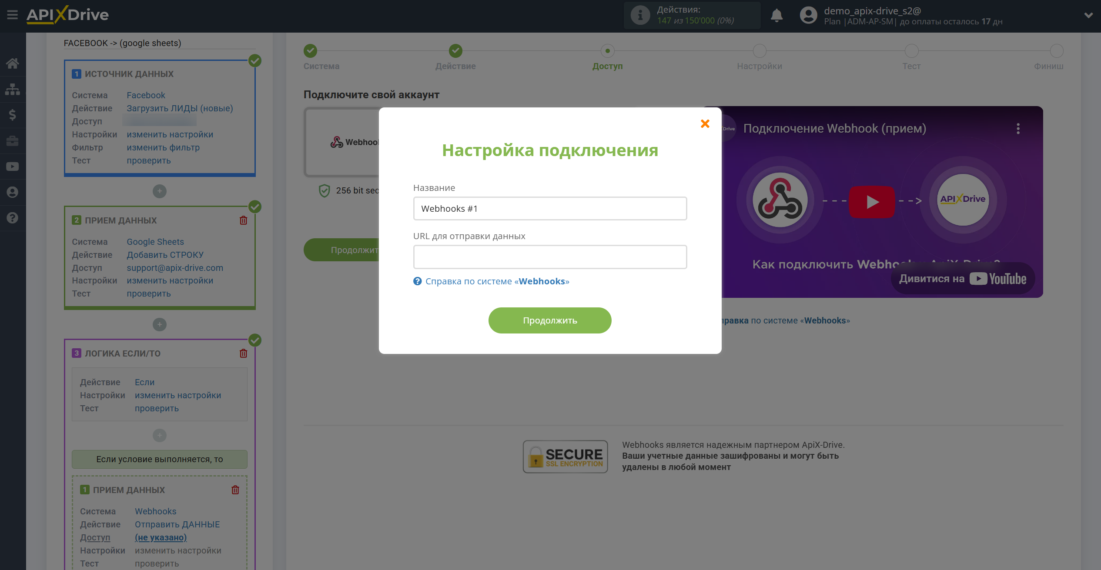Screen dimensions: 1101x570
Task: Open the connections sitemap icon in sidebar
Action: click(12, 89)
